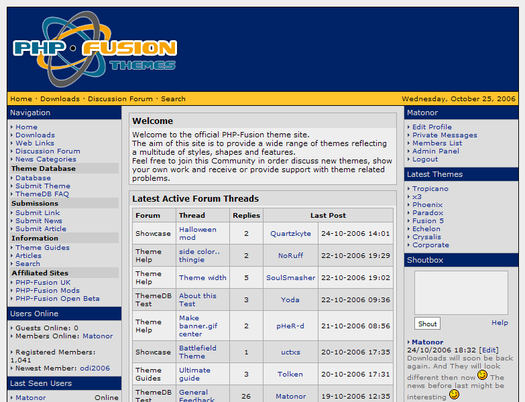This screenshot has height=402, width=525.
Task: Open the Echelon theme
Action: pyautogui.click(x=426, y=228)
